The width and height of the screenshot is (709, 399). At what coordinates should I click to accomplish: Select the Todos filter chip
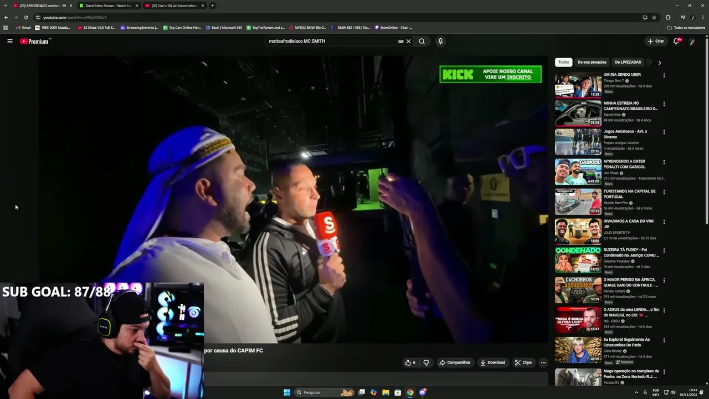pos(563,62)
